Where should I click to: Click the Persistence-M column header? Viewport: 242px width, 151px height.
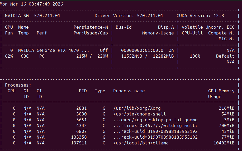[91, 27]
